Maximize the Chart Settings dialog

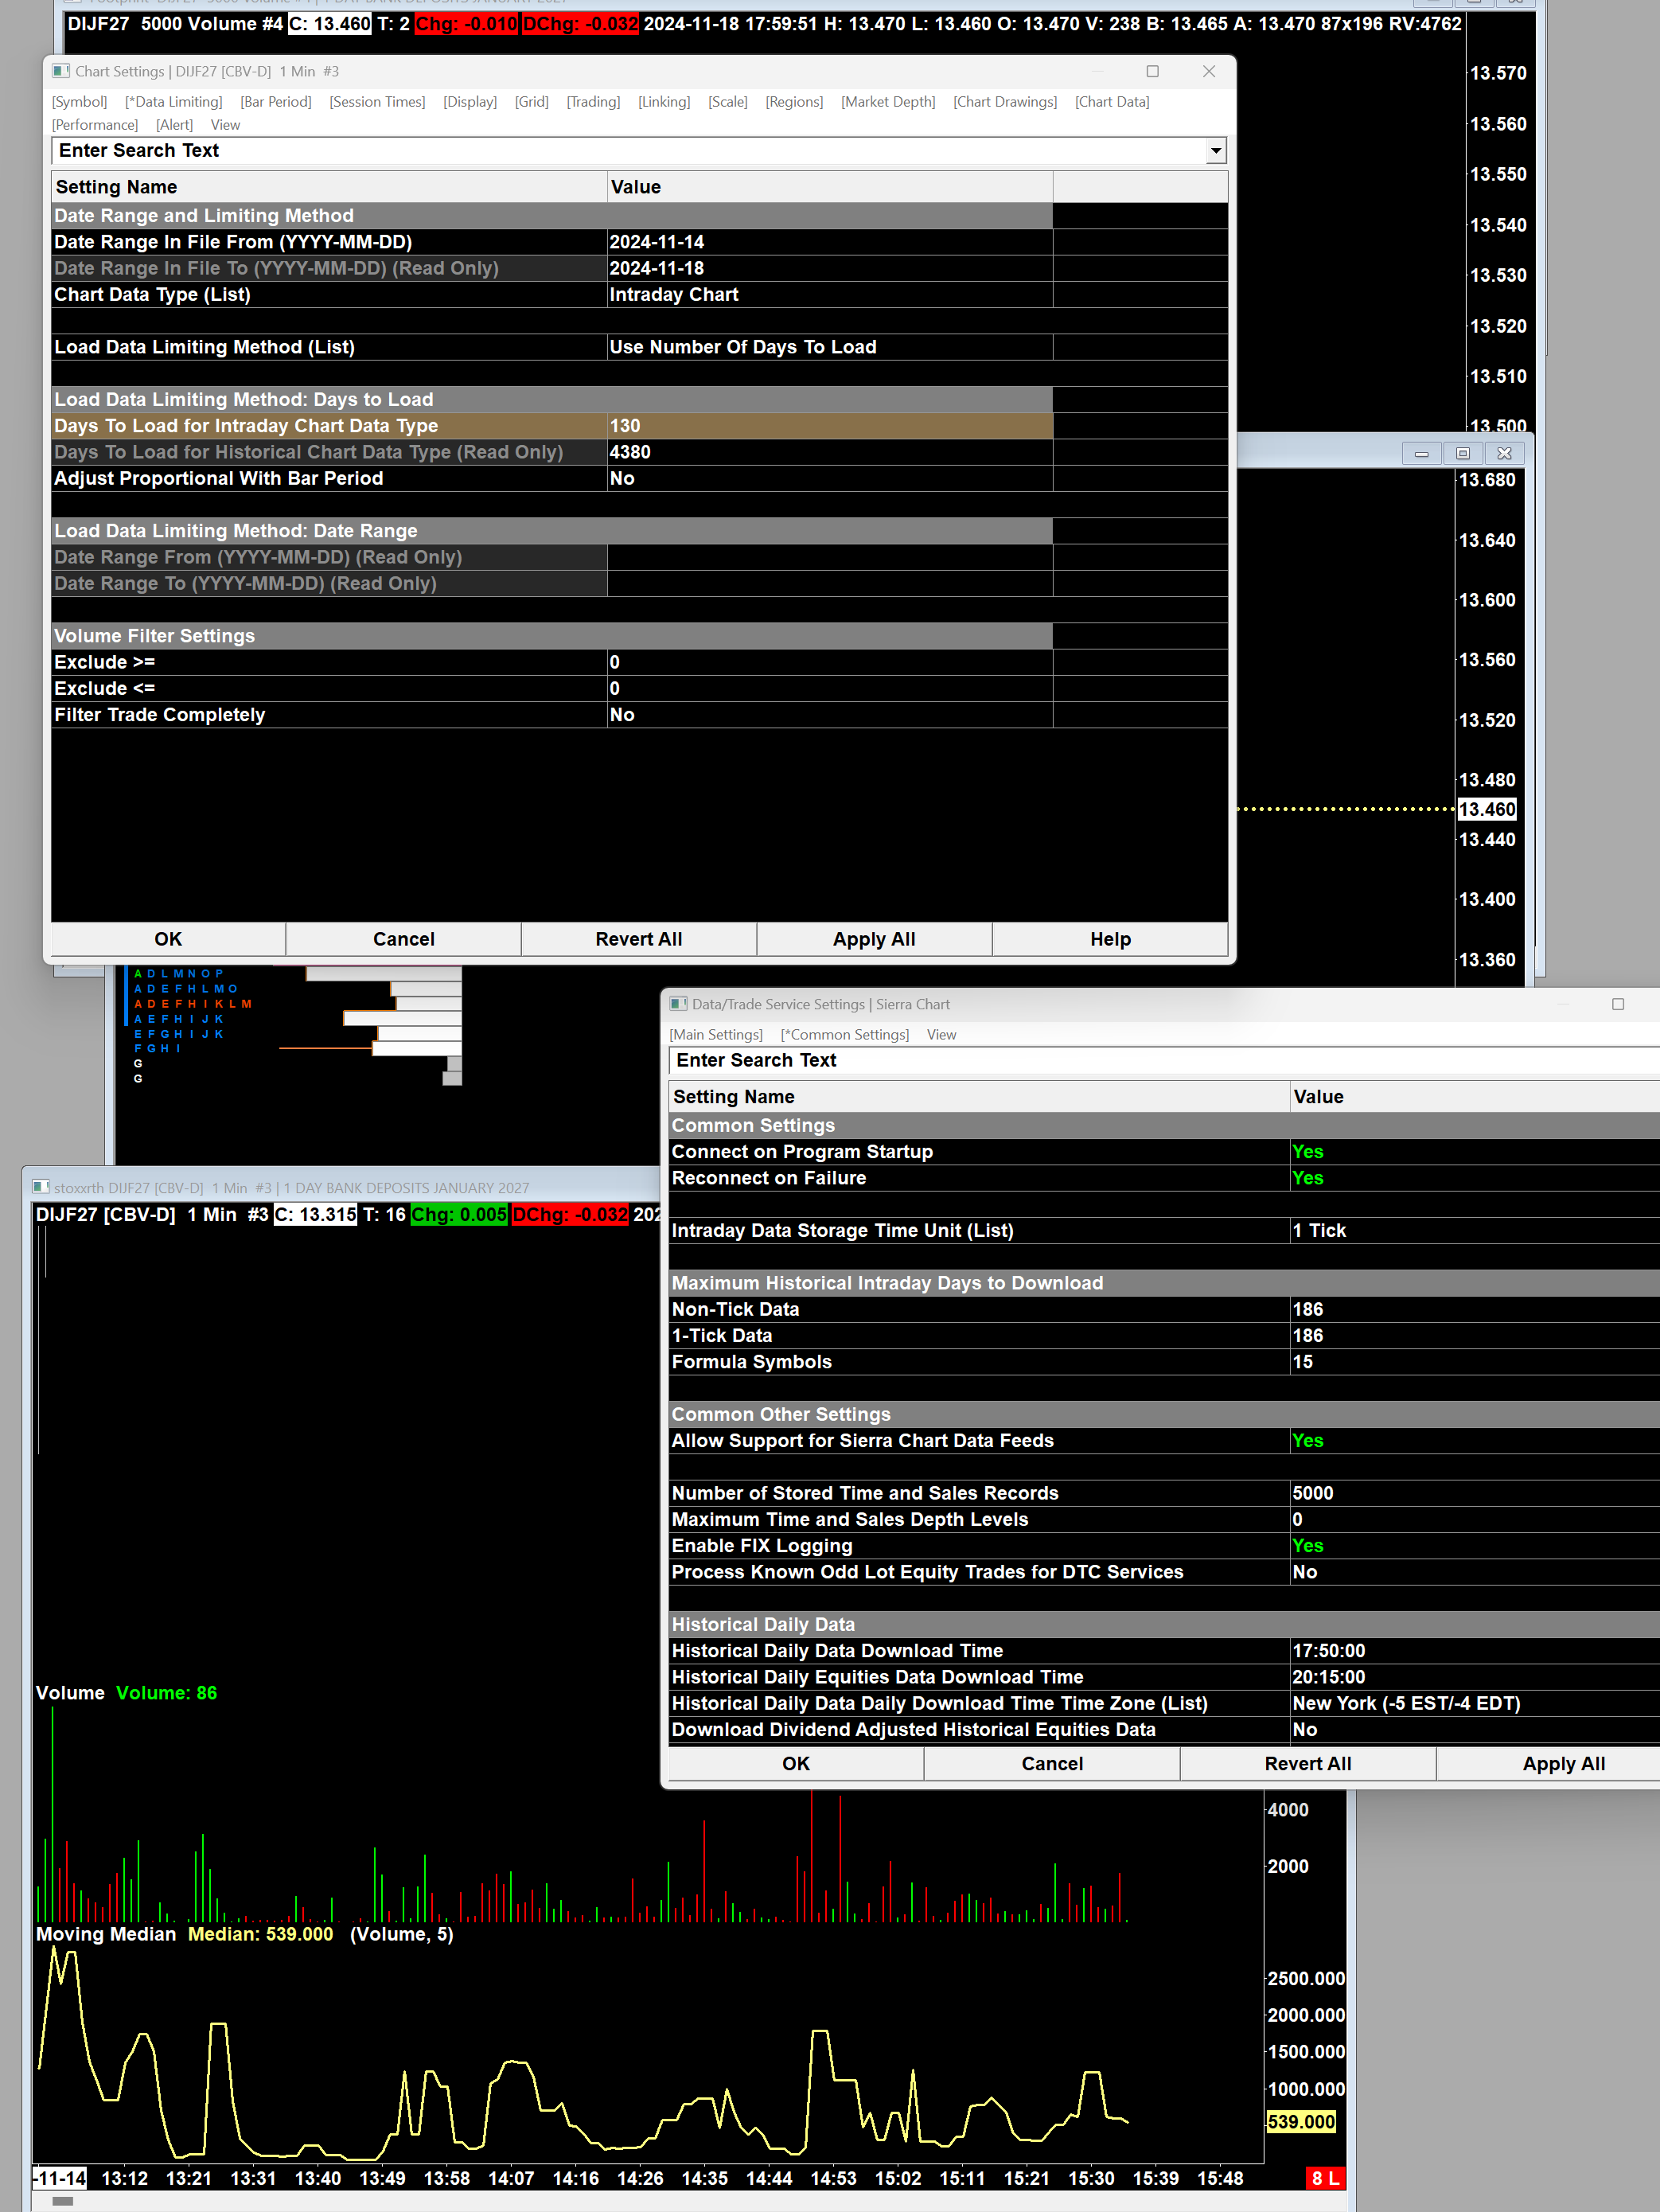click(x=1152, y=71)
